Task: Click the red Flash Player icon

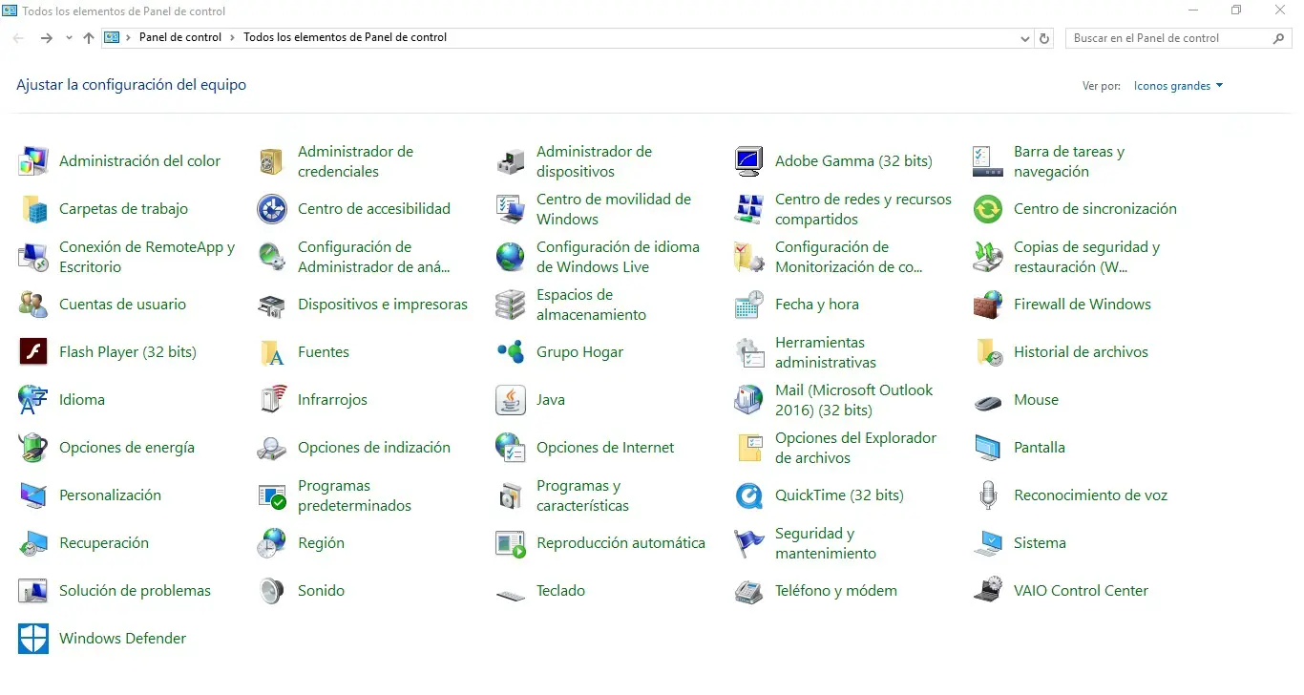Action: tap(33, 352)
